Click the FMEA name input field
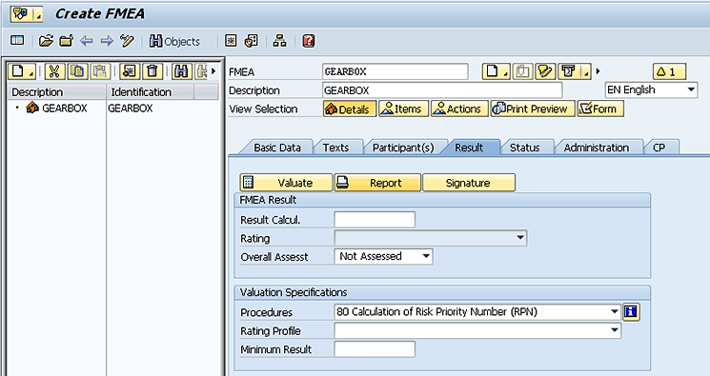Image resolution: width=710 pixels, height=376 pixels. (396, 71)
